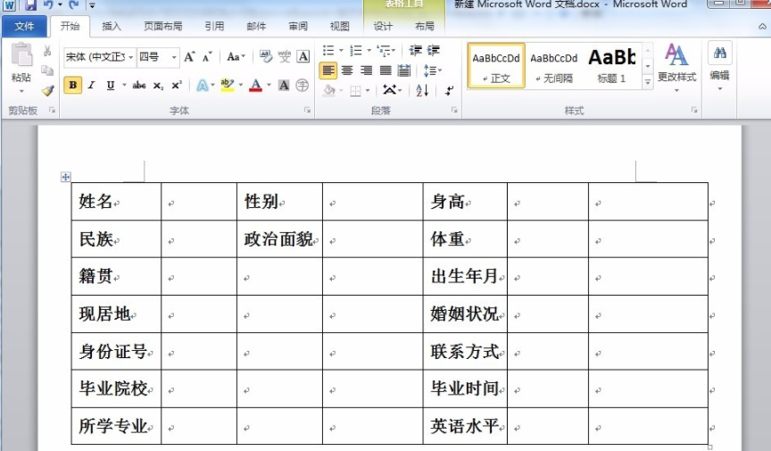Click the table cell containing 婚姻状况
This screenshot has width=771, height=451.
pyautogui.click(x=465, y=313)
